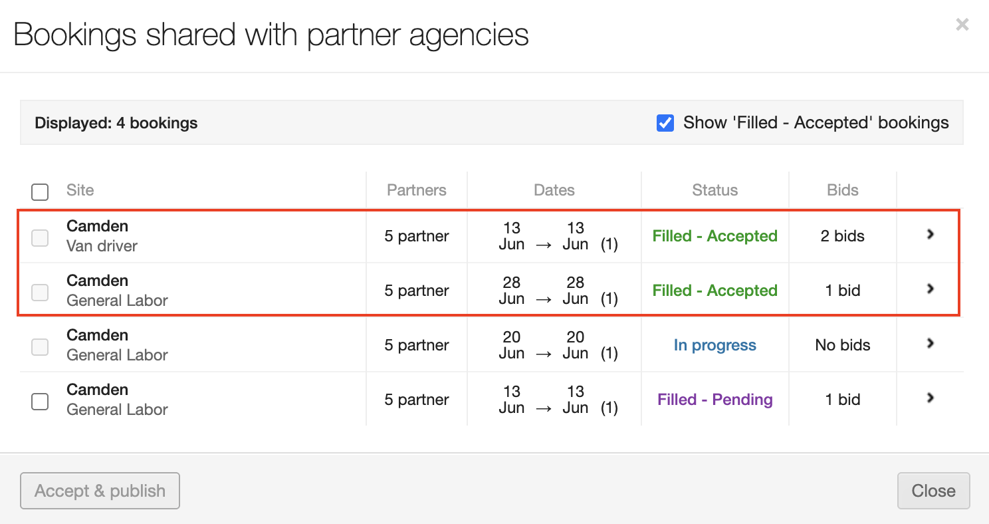
Task: Expand the In progress booking chevron
Action: point(931,343)
